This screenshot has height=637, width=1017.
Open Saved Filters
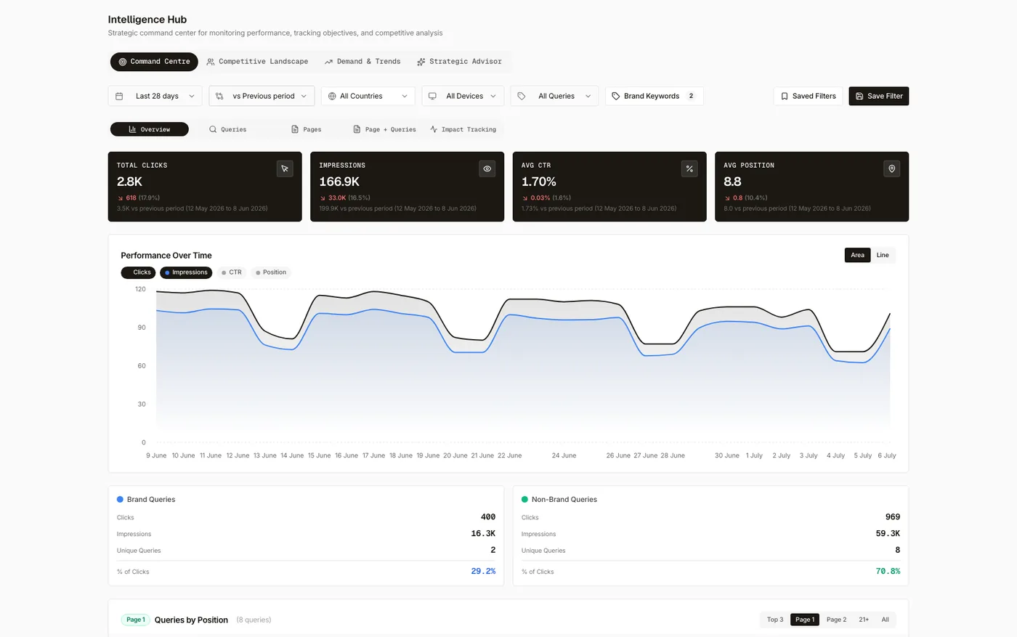808,96
